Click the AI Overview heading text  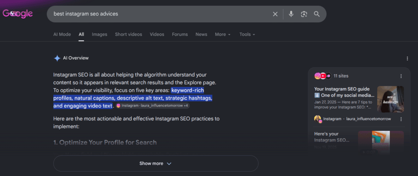click(x=76, y=58)
